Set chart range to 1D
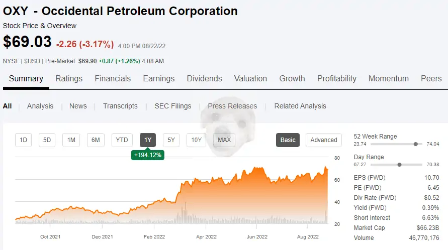Viewport: 448px width, 250px height. 23,140
